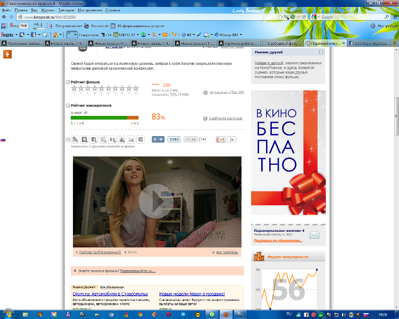The height and width of the screenshot is (319, 399).
Task: Expand the 'Каталоги' toolbar dropdown
Action: click(99, 26)
